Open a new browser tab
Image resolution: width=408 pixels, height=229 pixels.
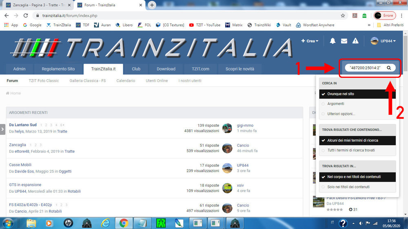(x=152, y=5)
